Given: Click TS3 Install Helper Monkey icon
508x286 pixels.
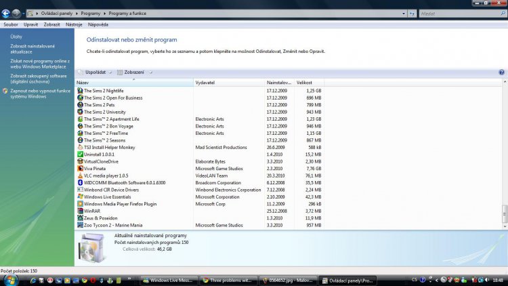Looking at the screenshot, I should point(80,147).
